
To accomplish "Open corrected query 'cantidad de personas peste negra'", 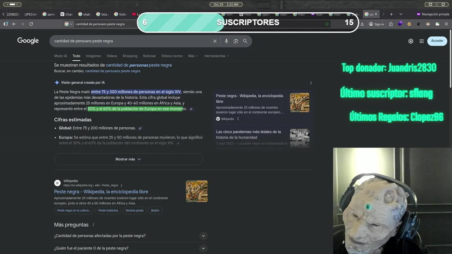I will pyautogui.click(x=139, y=65).
